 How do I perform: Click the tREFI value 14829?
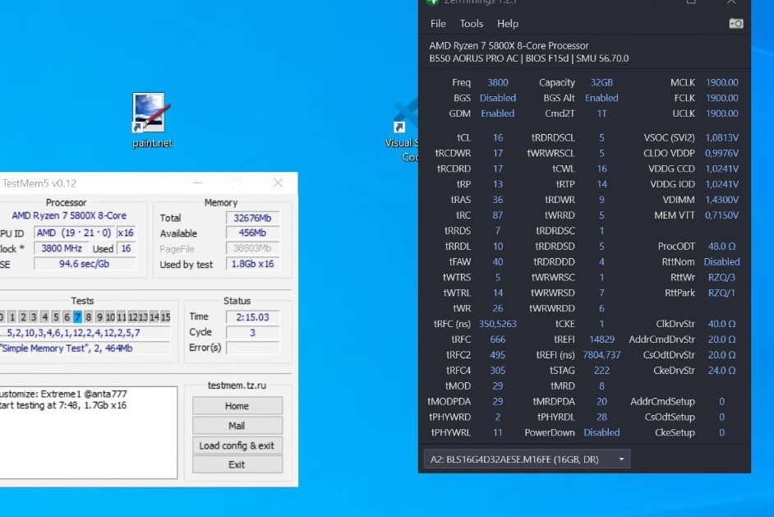601,339
